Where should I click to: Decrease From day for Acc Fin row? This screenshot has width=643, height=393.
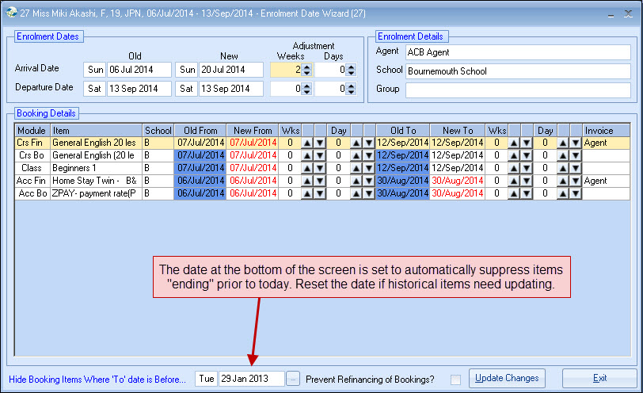pyautogui.click(x=368, y=181)
